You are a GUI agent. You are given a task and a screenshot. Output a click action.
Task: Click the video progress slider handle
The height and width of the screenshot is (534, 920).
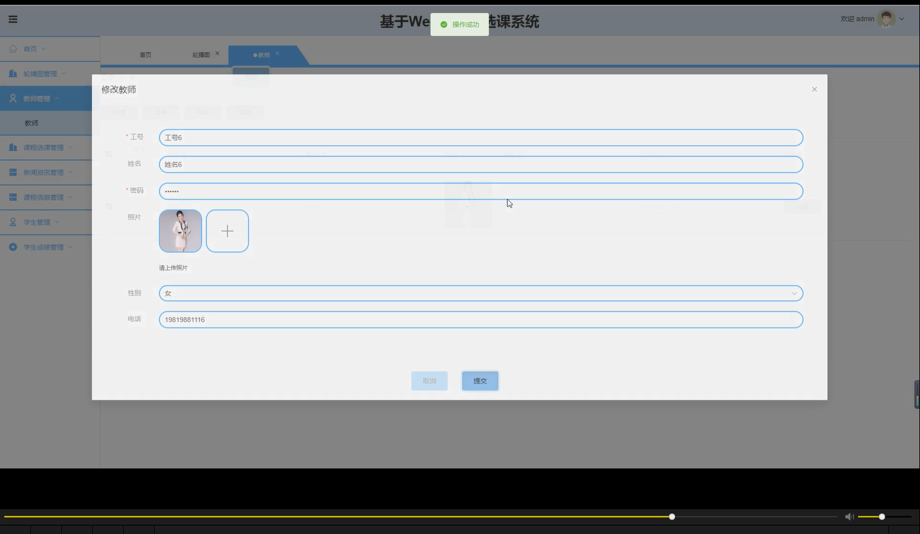click(671, 516)
